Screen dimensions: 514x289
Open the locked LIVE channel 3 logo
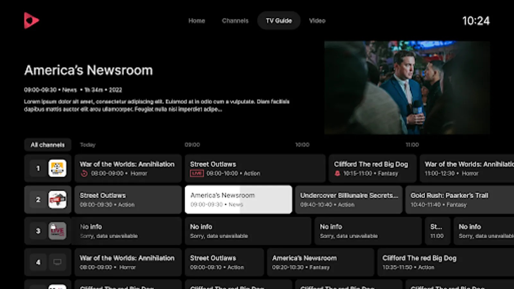[57, 231]
